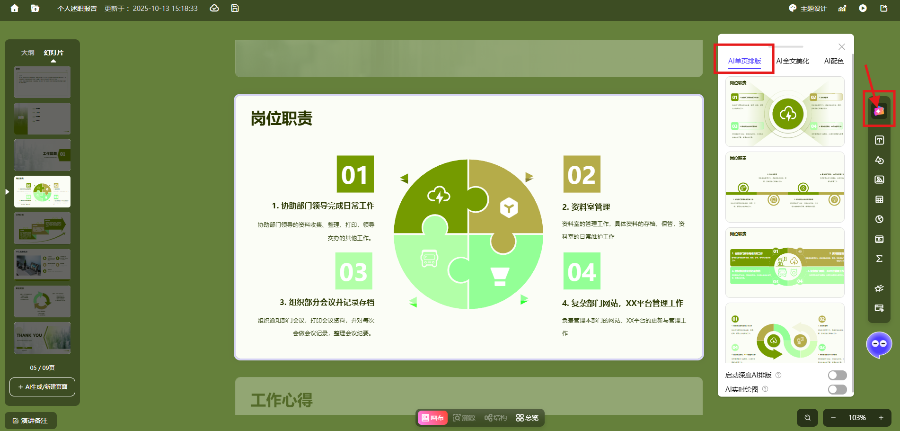The width and height of the screenshot is (900, 431).
Task: Select the text box tool in sidebar
Action: (x=879, y=140)
